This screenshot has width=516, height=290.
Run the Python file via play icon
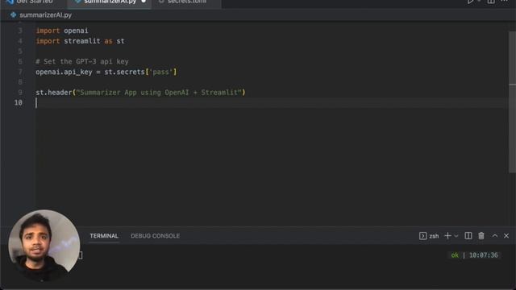click(471, 2)
